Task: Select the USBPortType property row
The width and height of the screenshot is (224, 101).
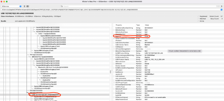Action: point(168,87)
